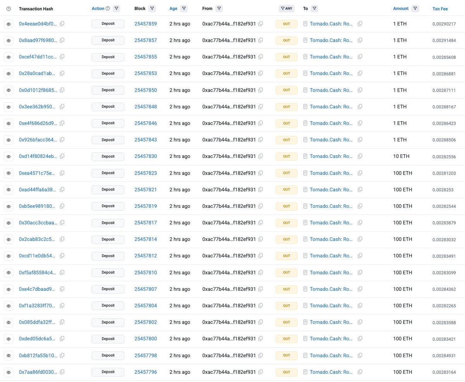
Task: Click question mark icon left of Transaction Hash
Action: [x=9, y=9]
